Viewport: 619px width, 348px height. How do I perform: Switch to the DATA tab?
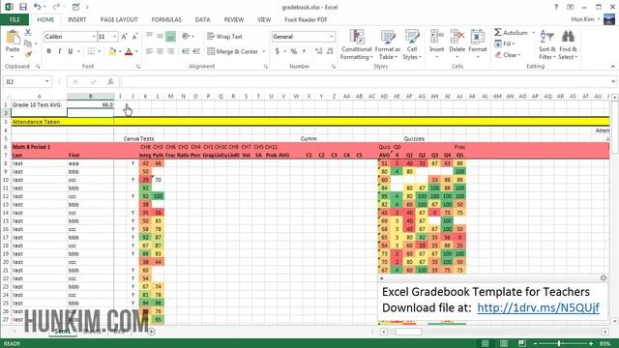click(x=202, y=19)
